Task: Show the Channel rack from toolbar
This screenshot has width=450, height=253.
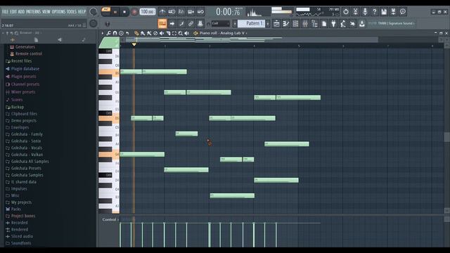Action: pos(295,23)
